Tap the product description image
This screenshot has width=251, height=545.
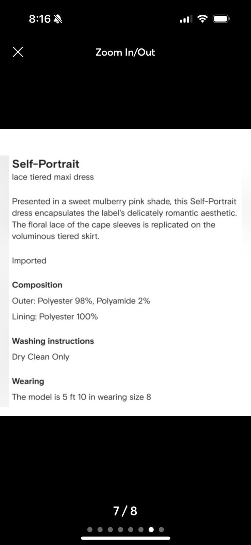tap(125, 272)
